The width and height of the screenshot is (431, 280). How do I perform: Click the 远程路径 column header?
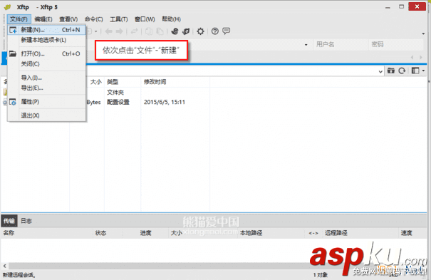click(336, 233)
